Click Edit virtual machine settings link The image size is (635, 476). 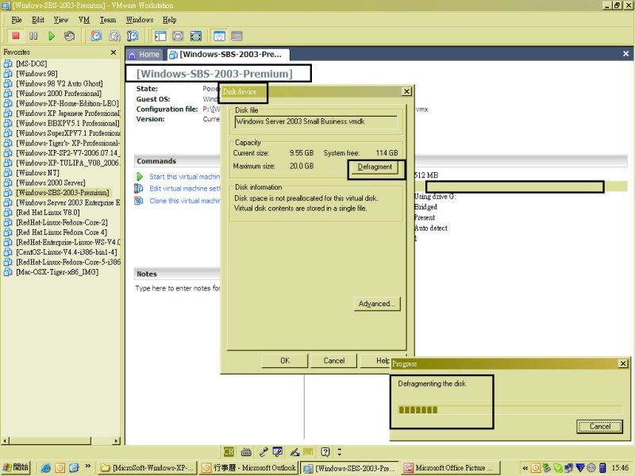pos(185,188)
